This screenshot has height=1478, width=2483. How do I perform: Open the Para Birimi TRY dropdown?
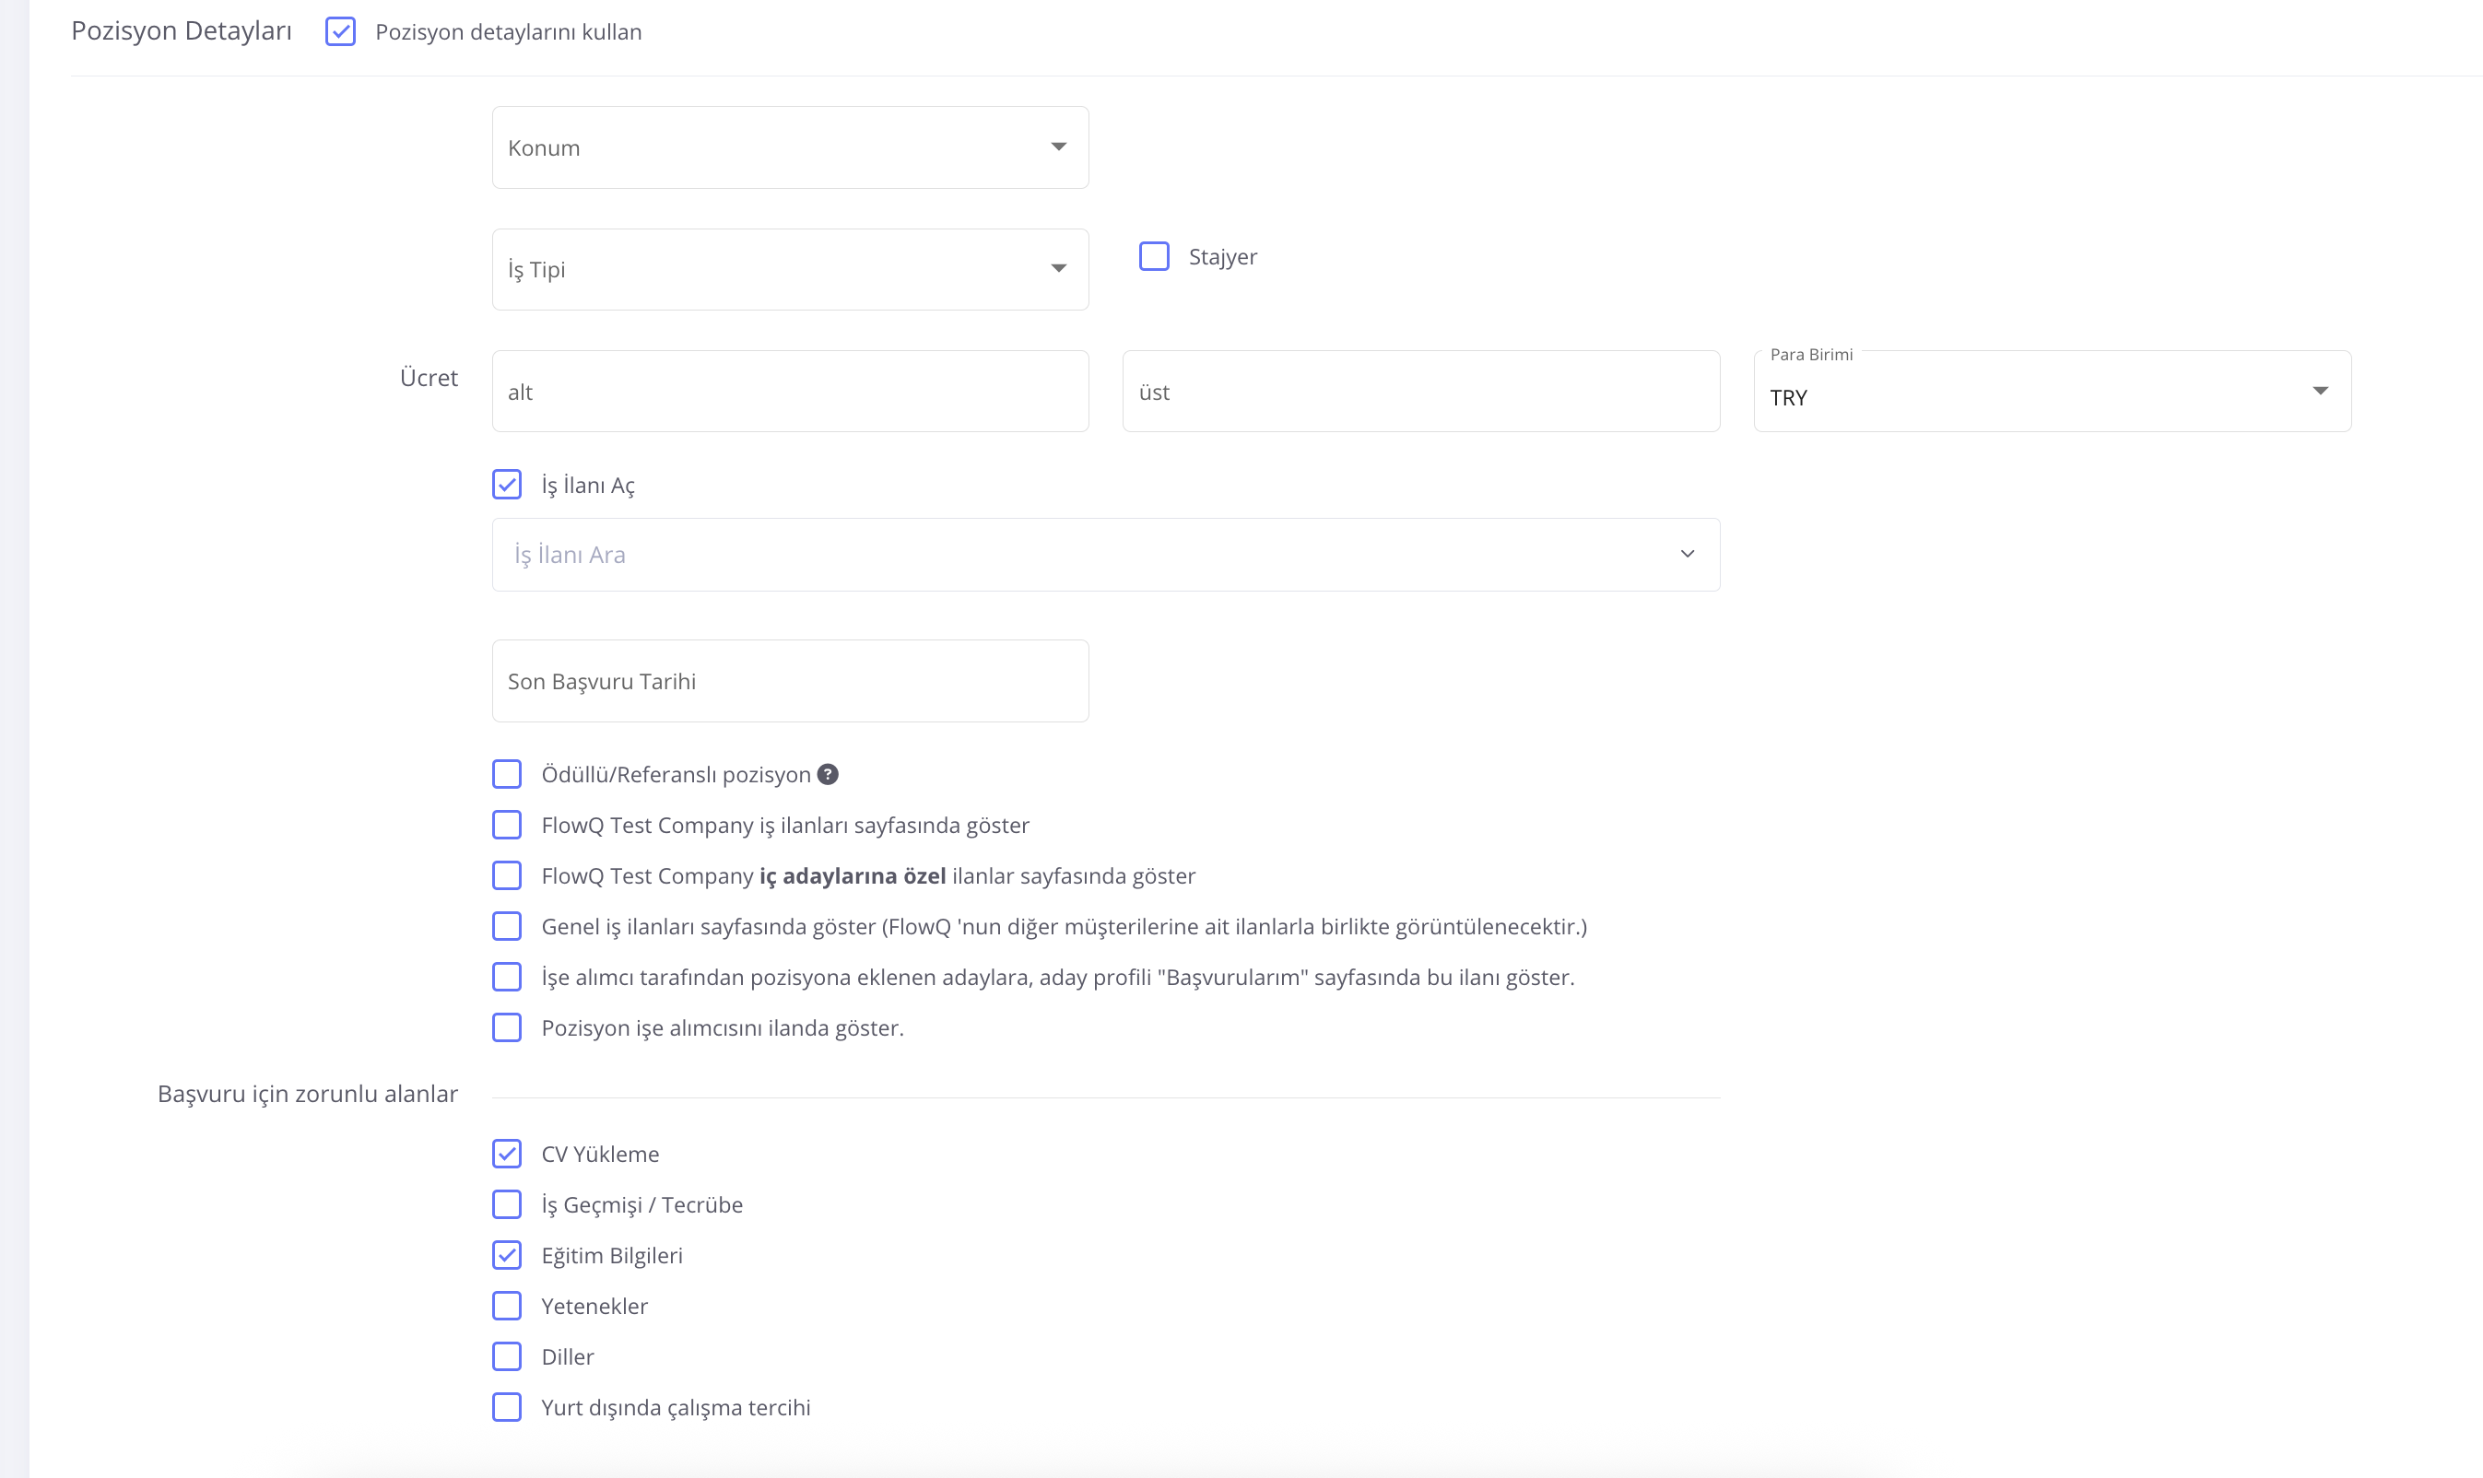pos(2051,392)
